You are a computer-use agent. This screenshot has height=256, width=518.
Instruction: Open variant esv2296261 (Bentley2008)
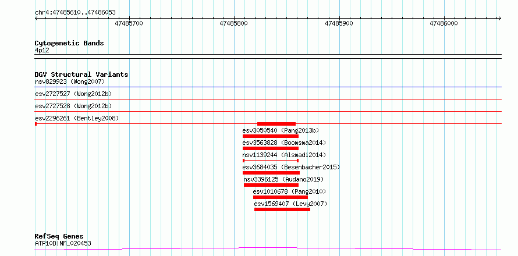tap(77, 118)
